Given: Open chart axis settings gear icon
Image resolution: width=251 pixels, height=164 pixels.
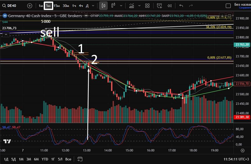Looking at the screenshot, I should 243,150.
